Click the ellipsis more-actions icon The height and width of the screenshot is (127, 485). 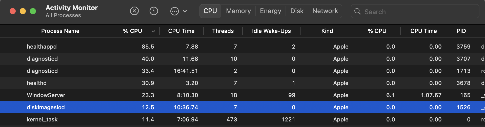coord(174,11)
